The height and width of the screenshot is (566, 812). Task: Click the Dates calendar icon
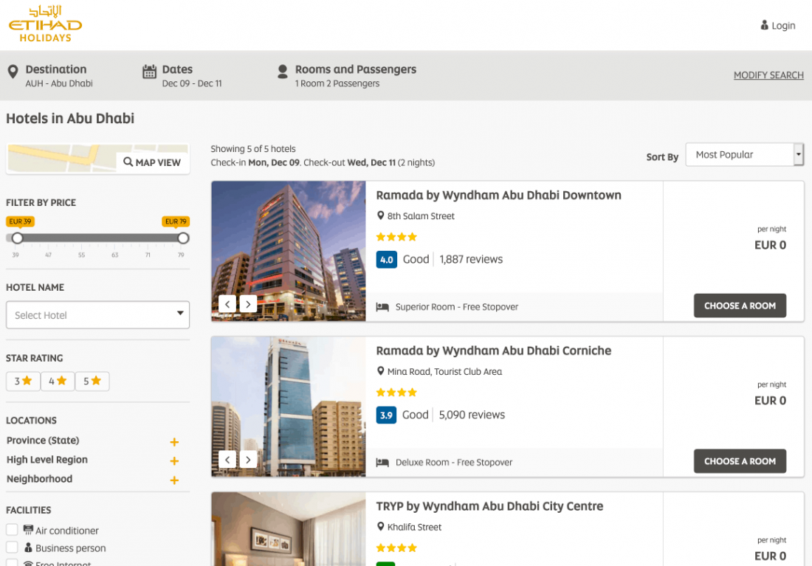[149, 72]
